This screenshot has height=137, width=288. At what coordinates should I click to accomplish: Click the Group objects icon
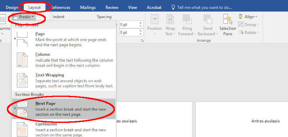pyautogui.click(x=241, y=24)
